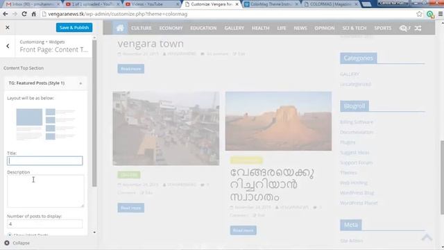The width and height of the screenshot is (444, 250).
Task: Click the desert rock post thumbnail
Action: [278, 121]
